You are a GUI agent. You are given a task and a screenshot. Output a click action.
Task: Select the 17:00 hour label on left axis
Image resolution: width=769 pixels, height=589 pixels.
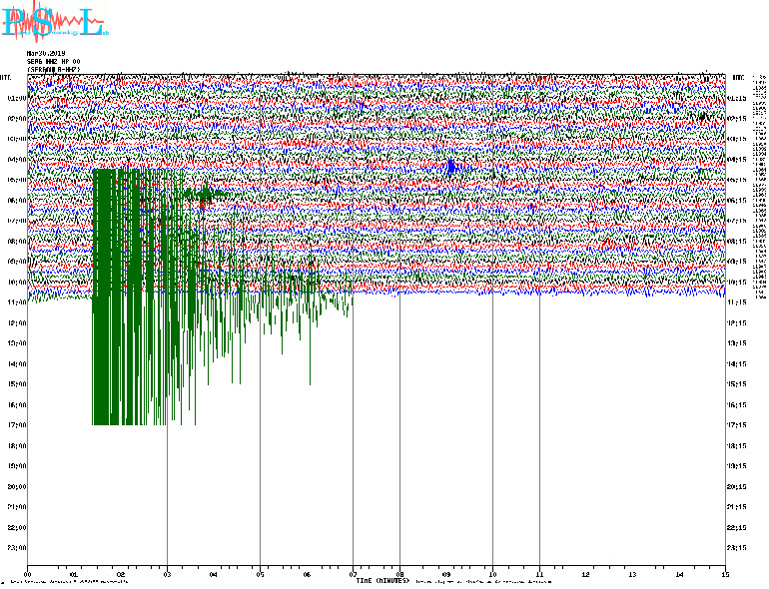(x=16, y=425)
